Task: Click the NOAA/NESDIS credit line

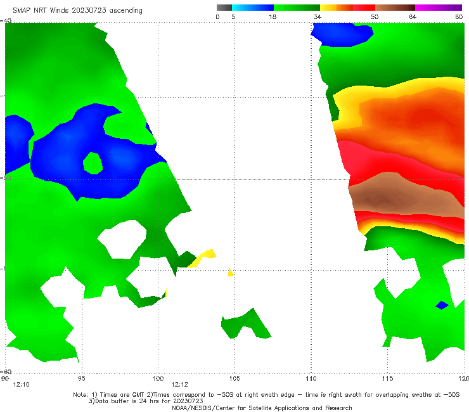Action: (x=262, y=408)
